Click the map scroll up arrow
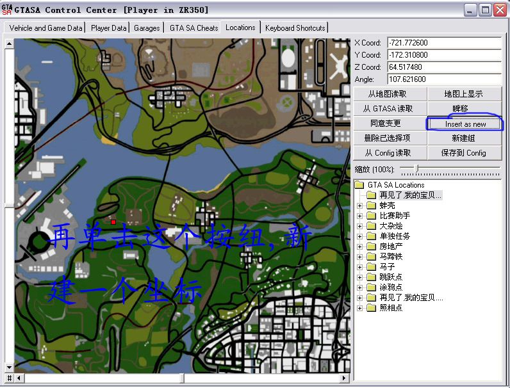 tap(10, 44)
